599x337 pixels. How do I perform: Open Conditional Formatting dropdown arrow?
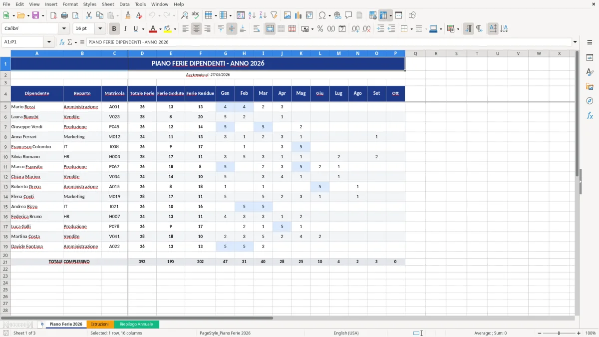[x=458, y=29]
